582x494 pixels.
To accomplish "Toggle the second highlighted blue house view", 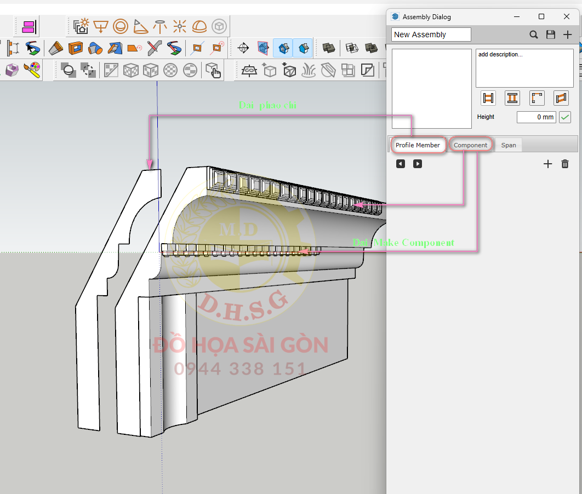I will pos(303,48).
